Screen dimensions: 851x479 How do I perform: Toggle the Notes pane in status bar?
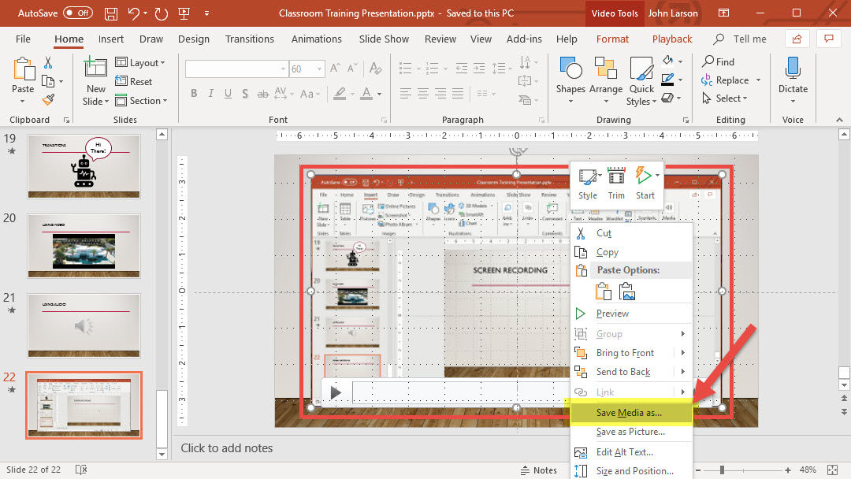537,470
